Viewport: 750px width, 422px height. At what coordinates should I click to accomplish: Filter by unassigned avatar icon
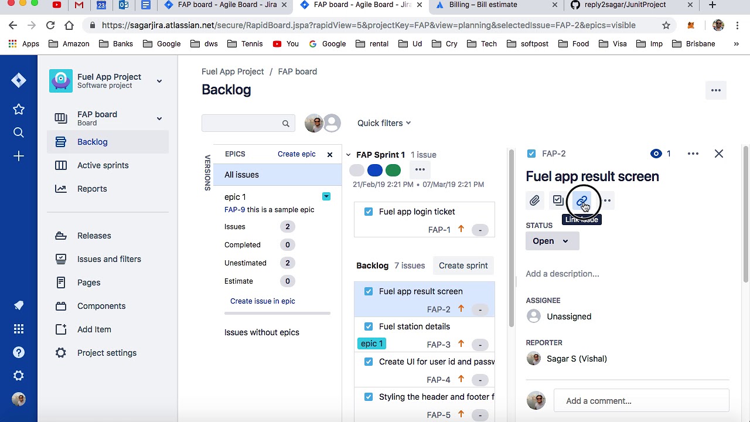click(332, 123)
